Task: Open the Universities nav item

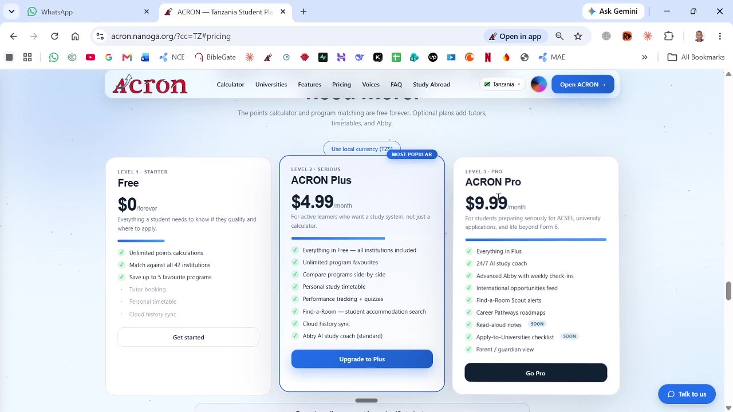Action: click(x=271, y=85)
